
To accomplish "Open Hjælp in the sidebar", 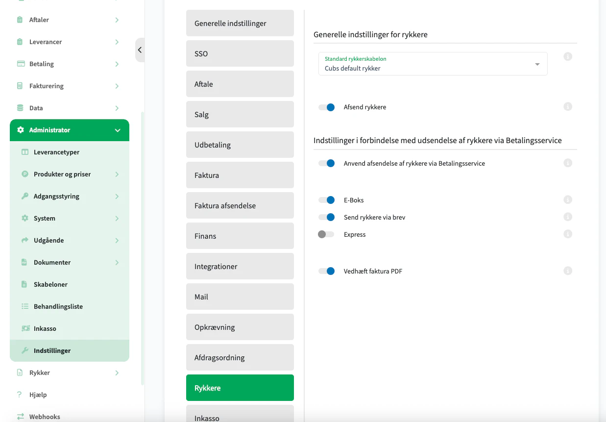I will pyautogui.click(x=38, y=395).
